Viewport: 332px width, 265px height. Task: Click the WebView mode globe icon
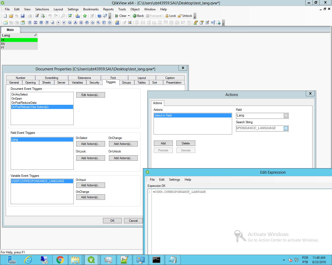click(219, 23)
